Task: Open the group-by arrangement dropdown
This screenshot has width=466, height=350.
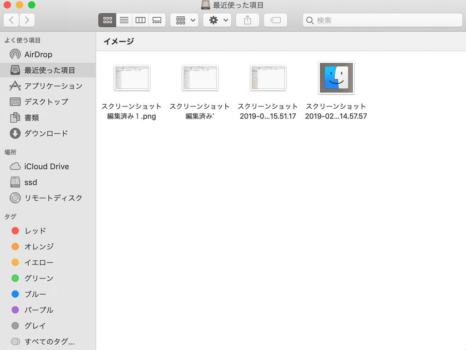Action: [184, 20]
